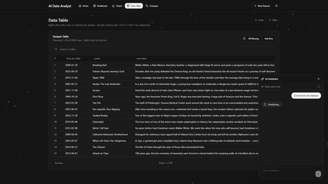Click the Summarize the dataset message bubble

pyautogui.click(x=306, y=95)
